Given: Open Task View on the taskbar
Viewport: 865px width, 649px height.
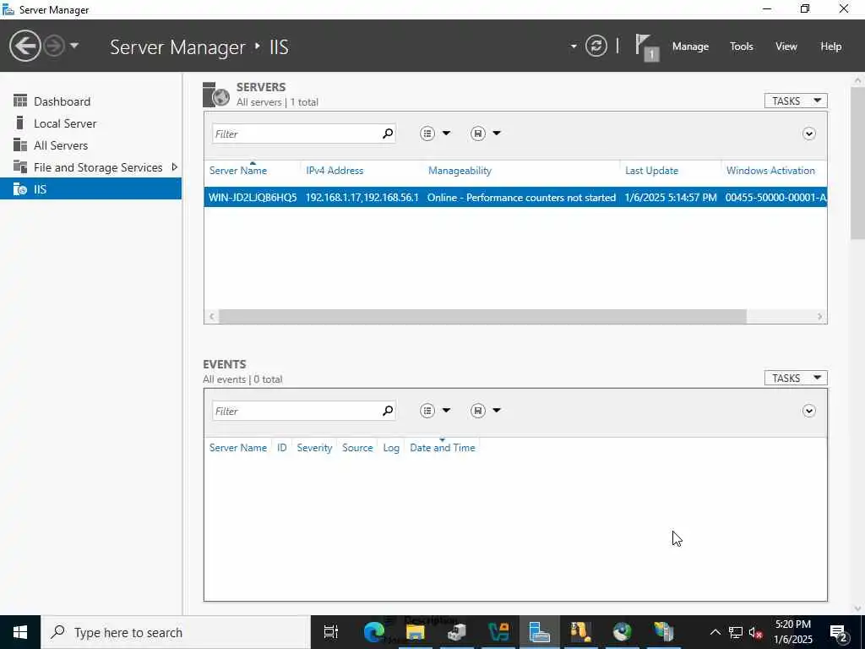Looking at the screenshot, I should click(x=331, y=632).
